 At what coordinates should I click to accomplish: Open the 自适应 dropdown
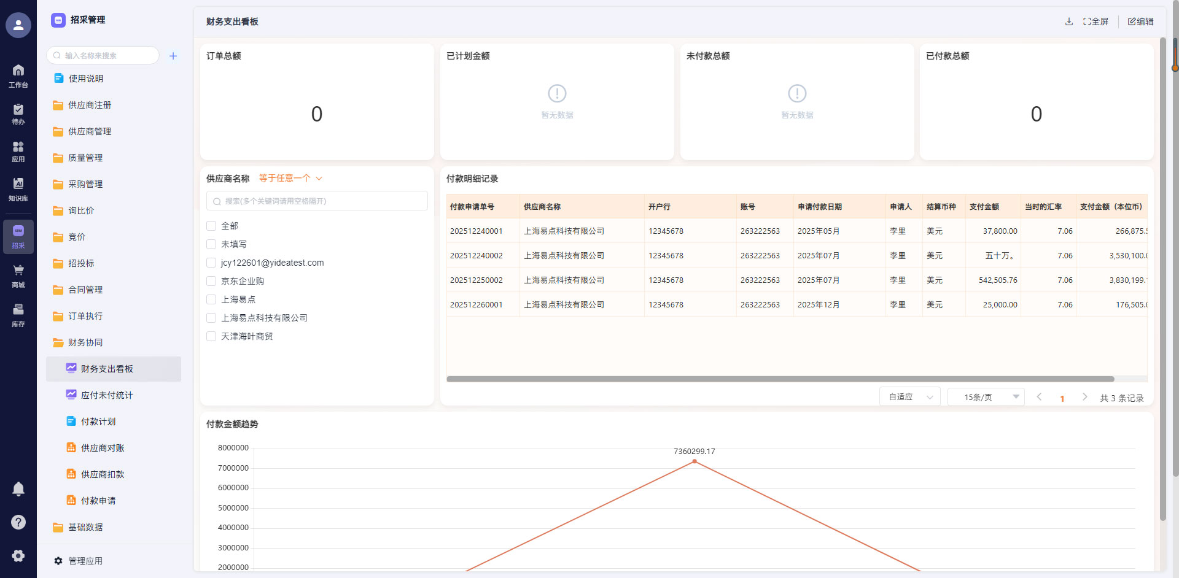(909, 397)
